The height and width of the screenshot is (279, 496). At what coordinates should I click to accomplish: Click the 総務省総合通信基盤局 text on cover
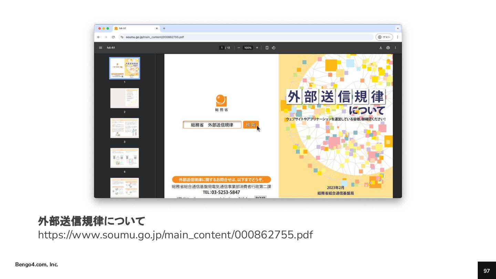coord(335,193)
